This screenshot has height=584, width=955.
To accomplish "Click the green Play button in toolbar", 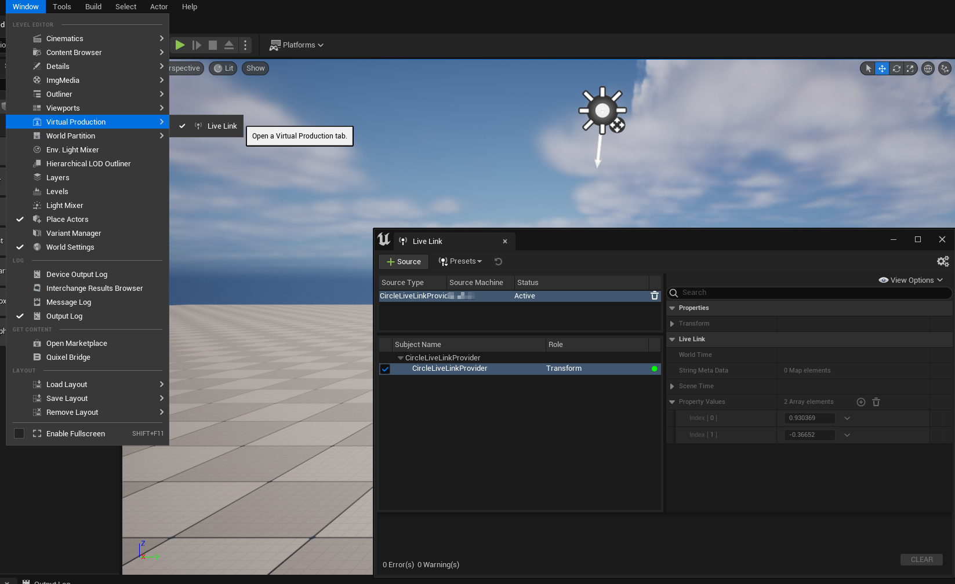I will tap(180, 45).
